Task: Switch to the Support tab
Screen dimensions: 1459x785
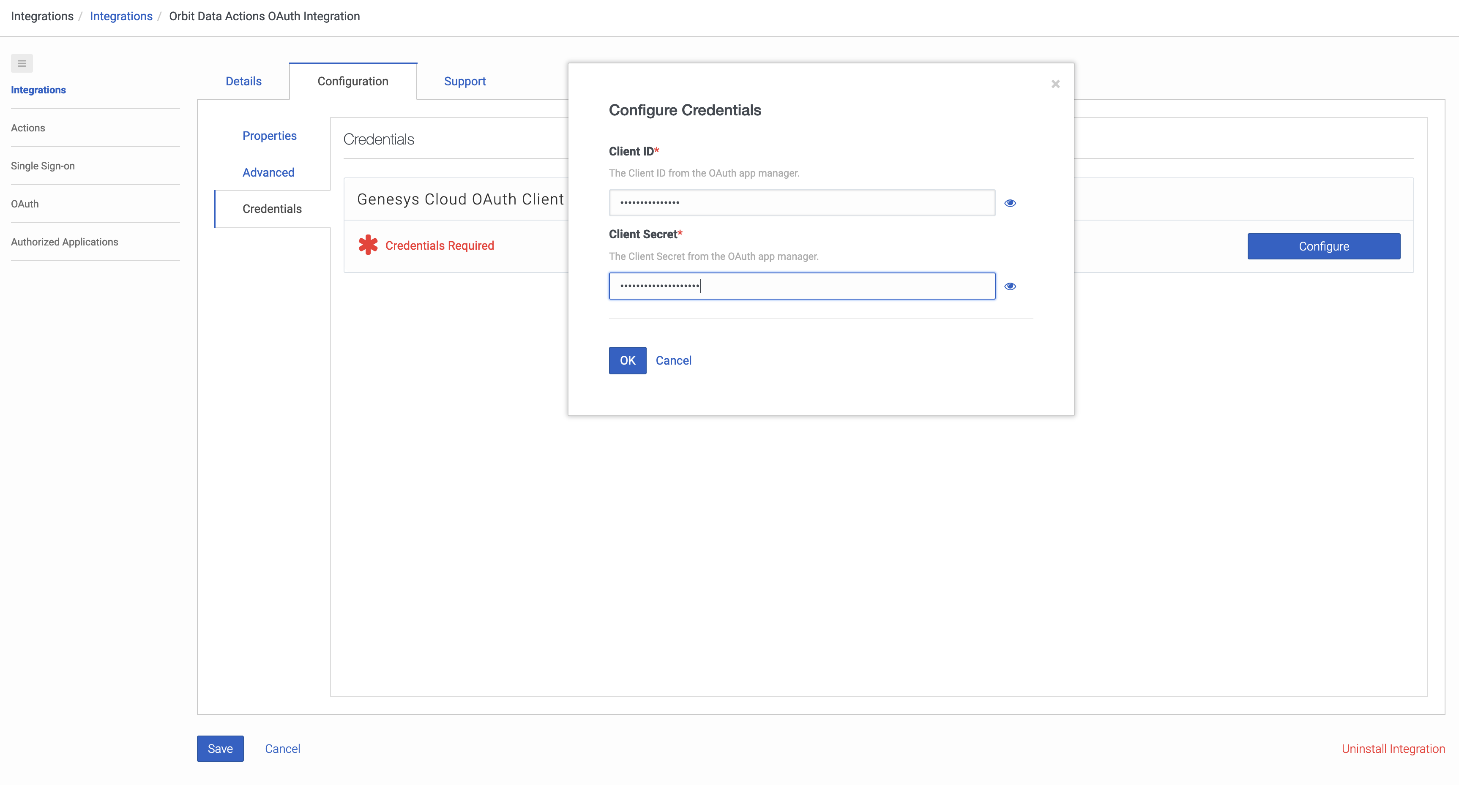Action: 464,81
